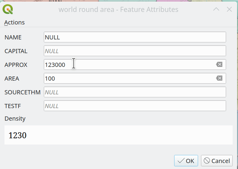This screenshot has height=169, width=238.
Task: Click the dialog title 'world round area' text
Action: coord(86,10)
